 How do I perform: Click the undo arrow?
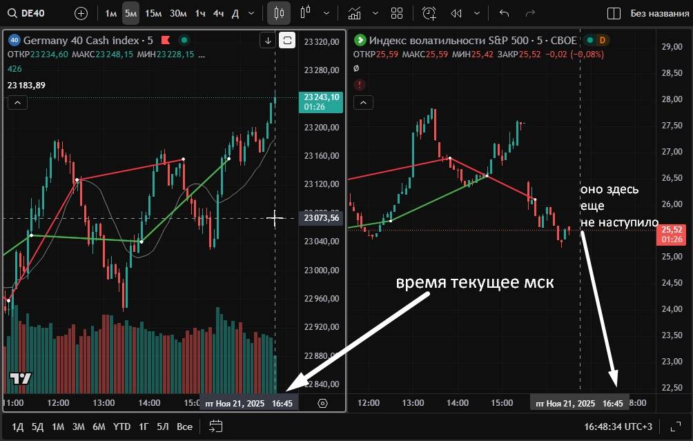(x=504, y=13)
